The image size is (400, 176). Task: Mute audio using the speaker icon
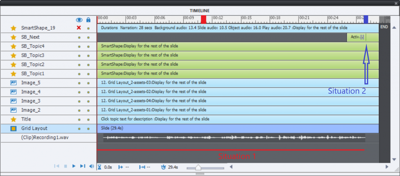[x=91, y=166]
